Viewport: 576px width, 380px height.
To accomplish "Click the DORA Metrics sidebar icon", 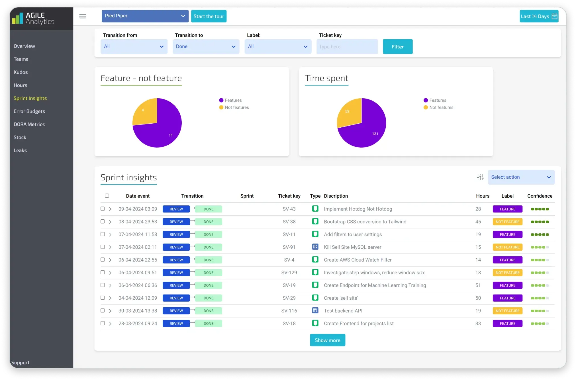I will tap(29, 124).
